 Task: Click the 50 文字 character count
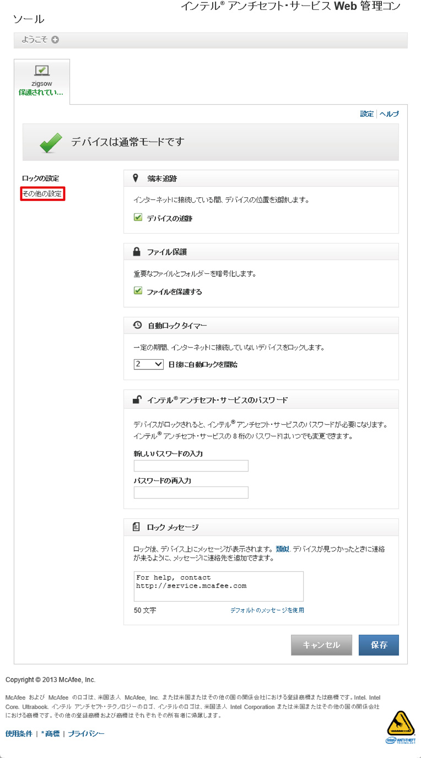(x=145, y=610)
